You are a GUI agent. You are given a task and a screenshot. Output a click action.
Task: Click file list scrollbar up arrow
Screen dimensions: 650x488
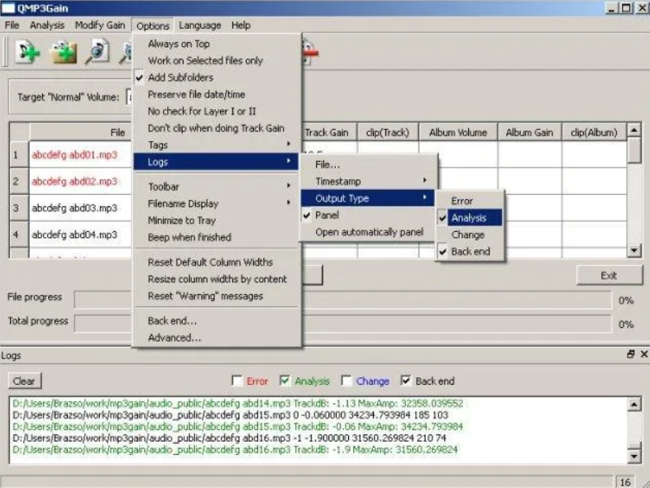(x=634, y=130)
